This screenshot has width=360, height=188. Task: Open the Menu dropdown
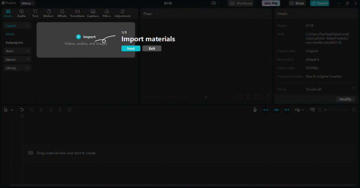coord(27,3)
